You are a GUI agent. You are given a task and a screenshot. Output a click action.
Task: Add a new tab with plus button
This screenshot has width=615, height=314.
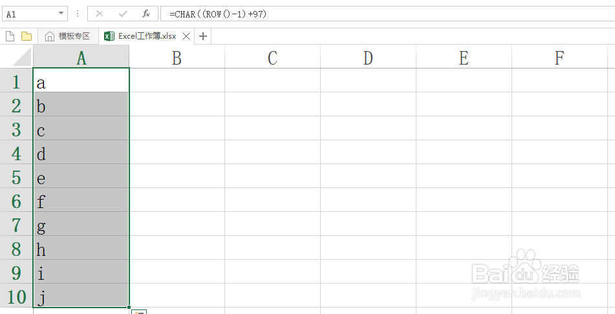(203, 36)
